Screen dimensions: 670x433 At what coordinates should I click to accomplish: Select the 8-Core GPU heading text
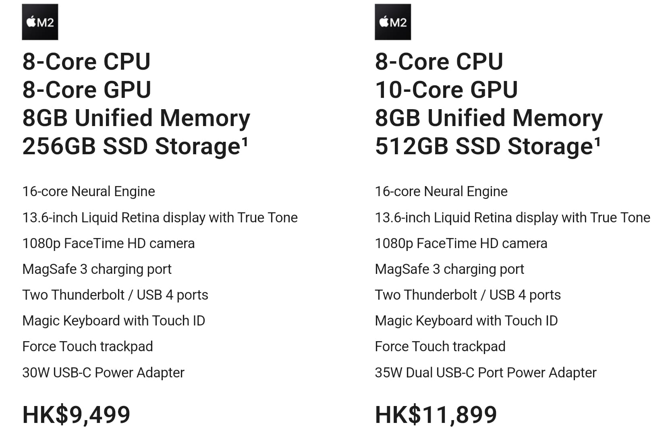tap(87, 89)
